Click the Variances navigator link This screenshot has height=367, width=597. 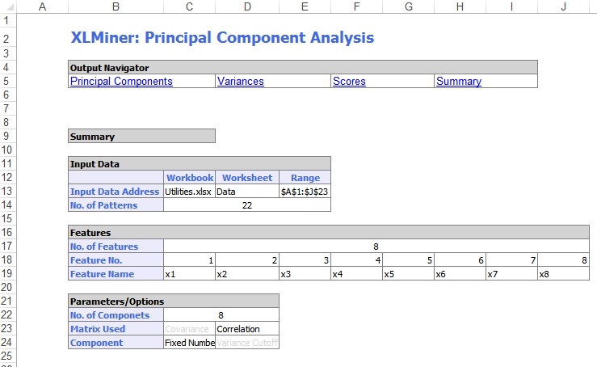(x=241, y=82)
